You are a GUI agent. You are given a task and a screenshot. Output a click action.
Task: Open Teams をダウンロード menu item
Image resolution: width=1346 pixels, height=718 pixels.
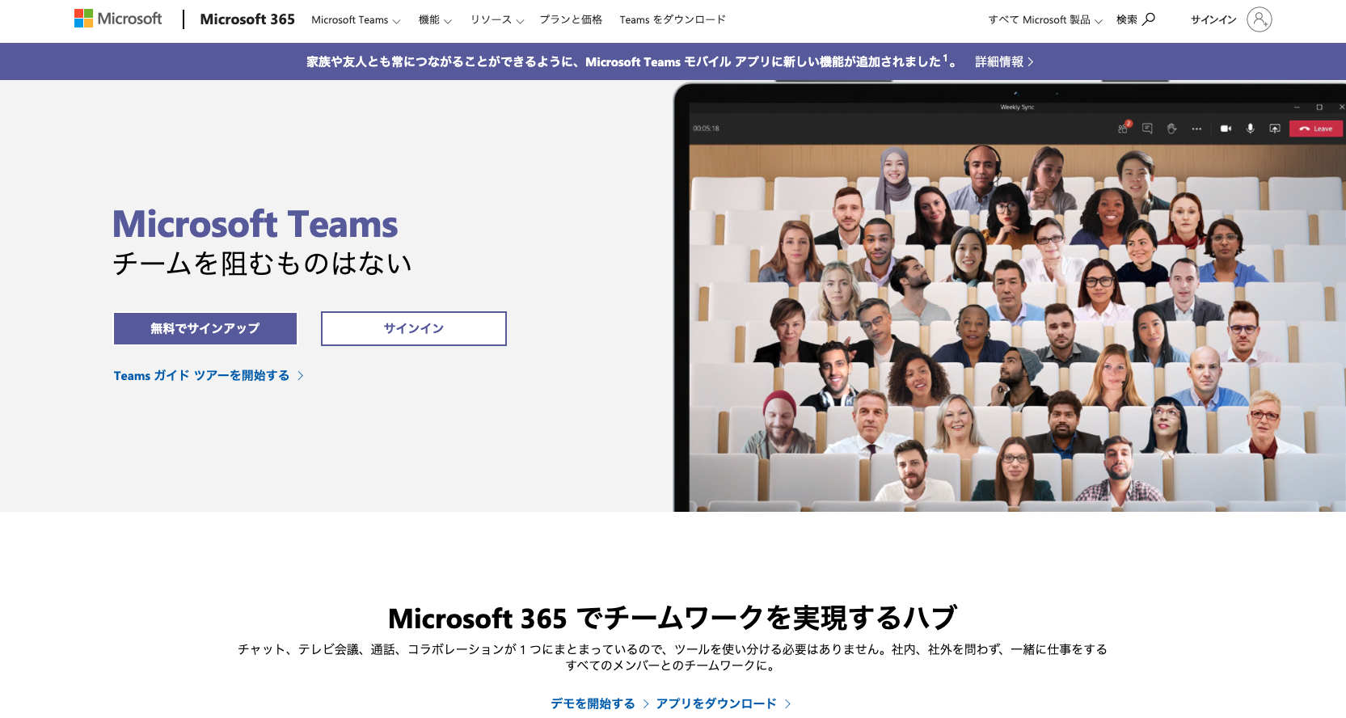[673, 19]
